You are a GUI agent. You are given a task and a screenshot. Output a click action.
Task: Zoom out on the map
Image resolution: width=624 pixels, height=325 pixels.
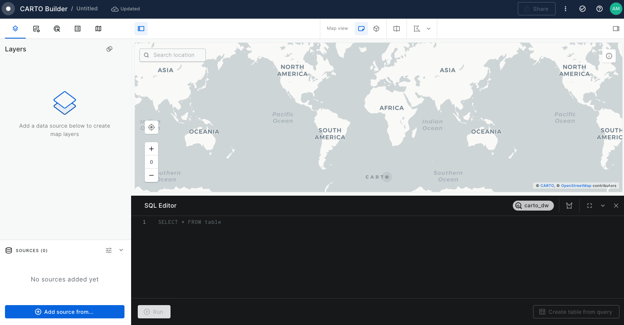click(x=151, y=175)
